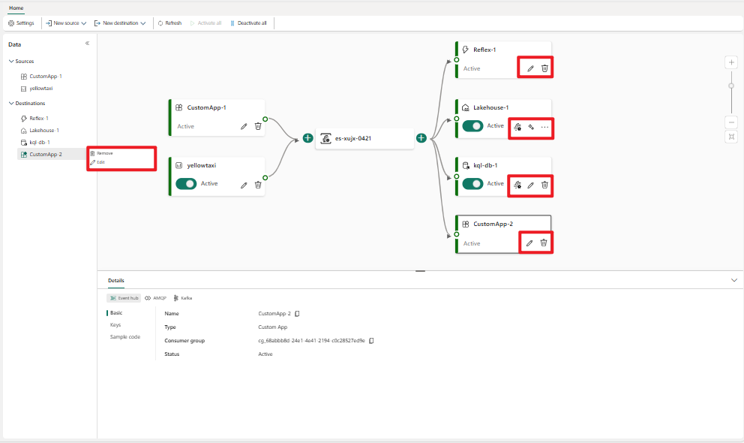Click the consumer group ID text

pos(311,341)
